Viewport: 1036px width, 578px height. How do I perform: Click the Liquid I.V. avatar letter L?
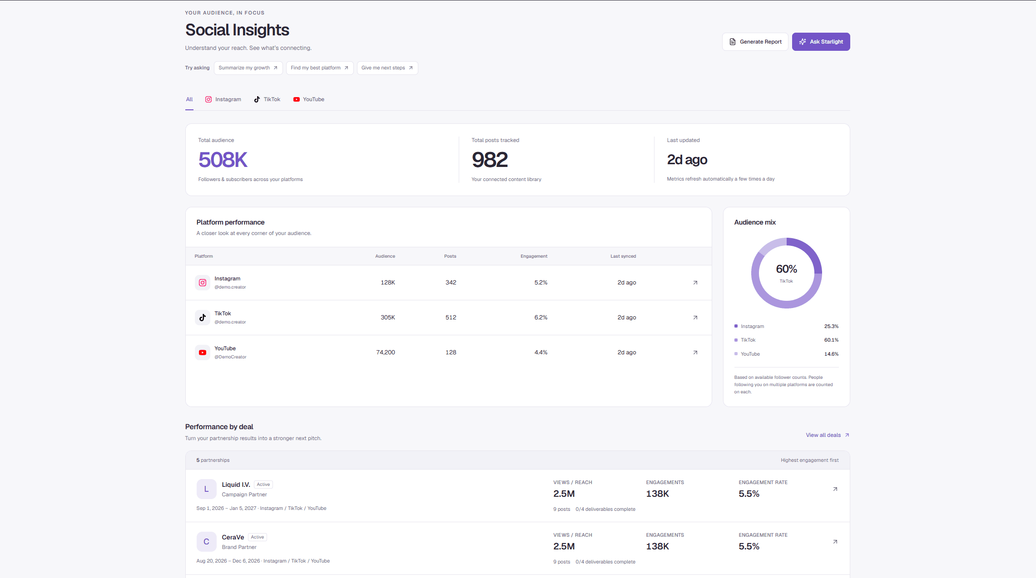point(206,489)
